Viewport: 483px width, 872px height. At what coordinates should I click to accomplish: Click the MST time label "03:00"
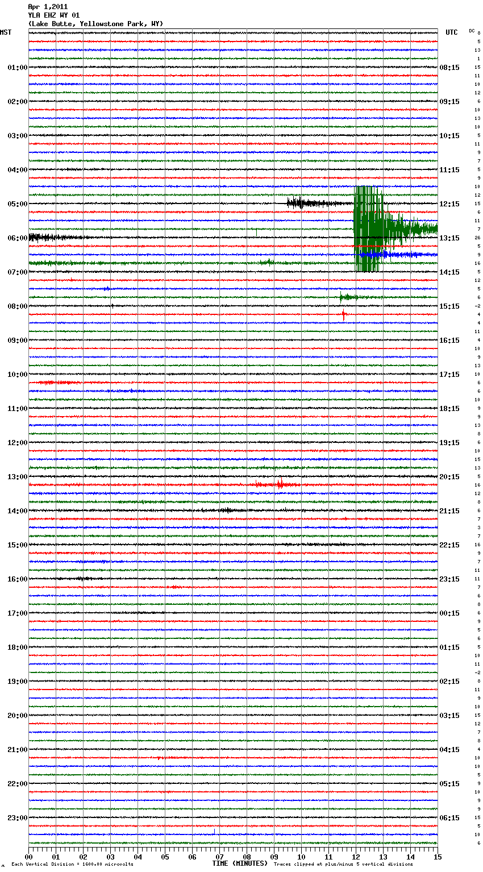pyautogui.click(x=18, y=136)
